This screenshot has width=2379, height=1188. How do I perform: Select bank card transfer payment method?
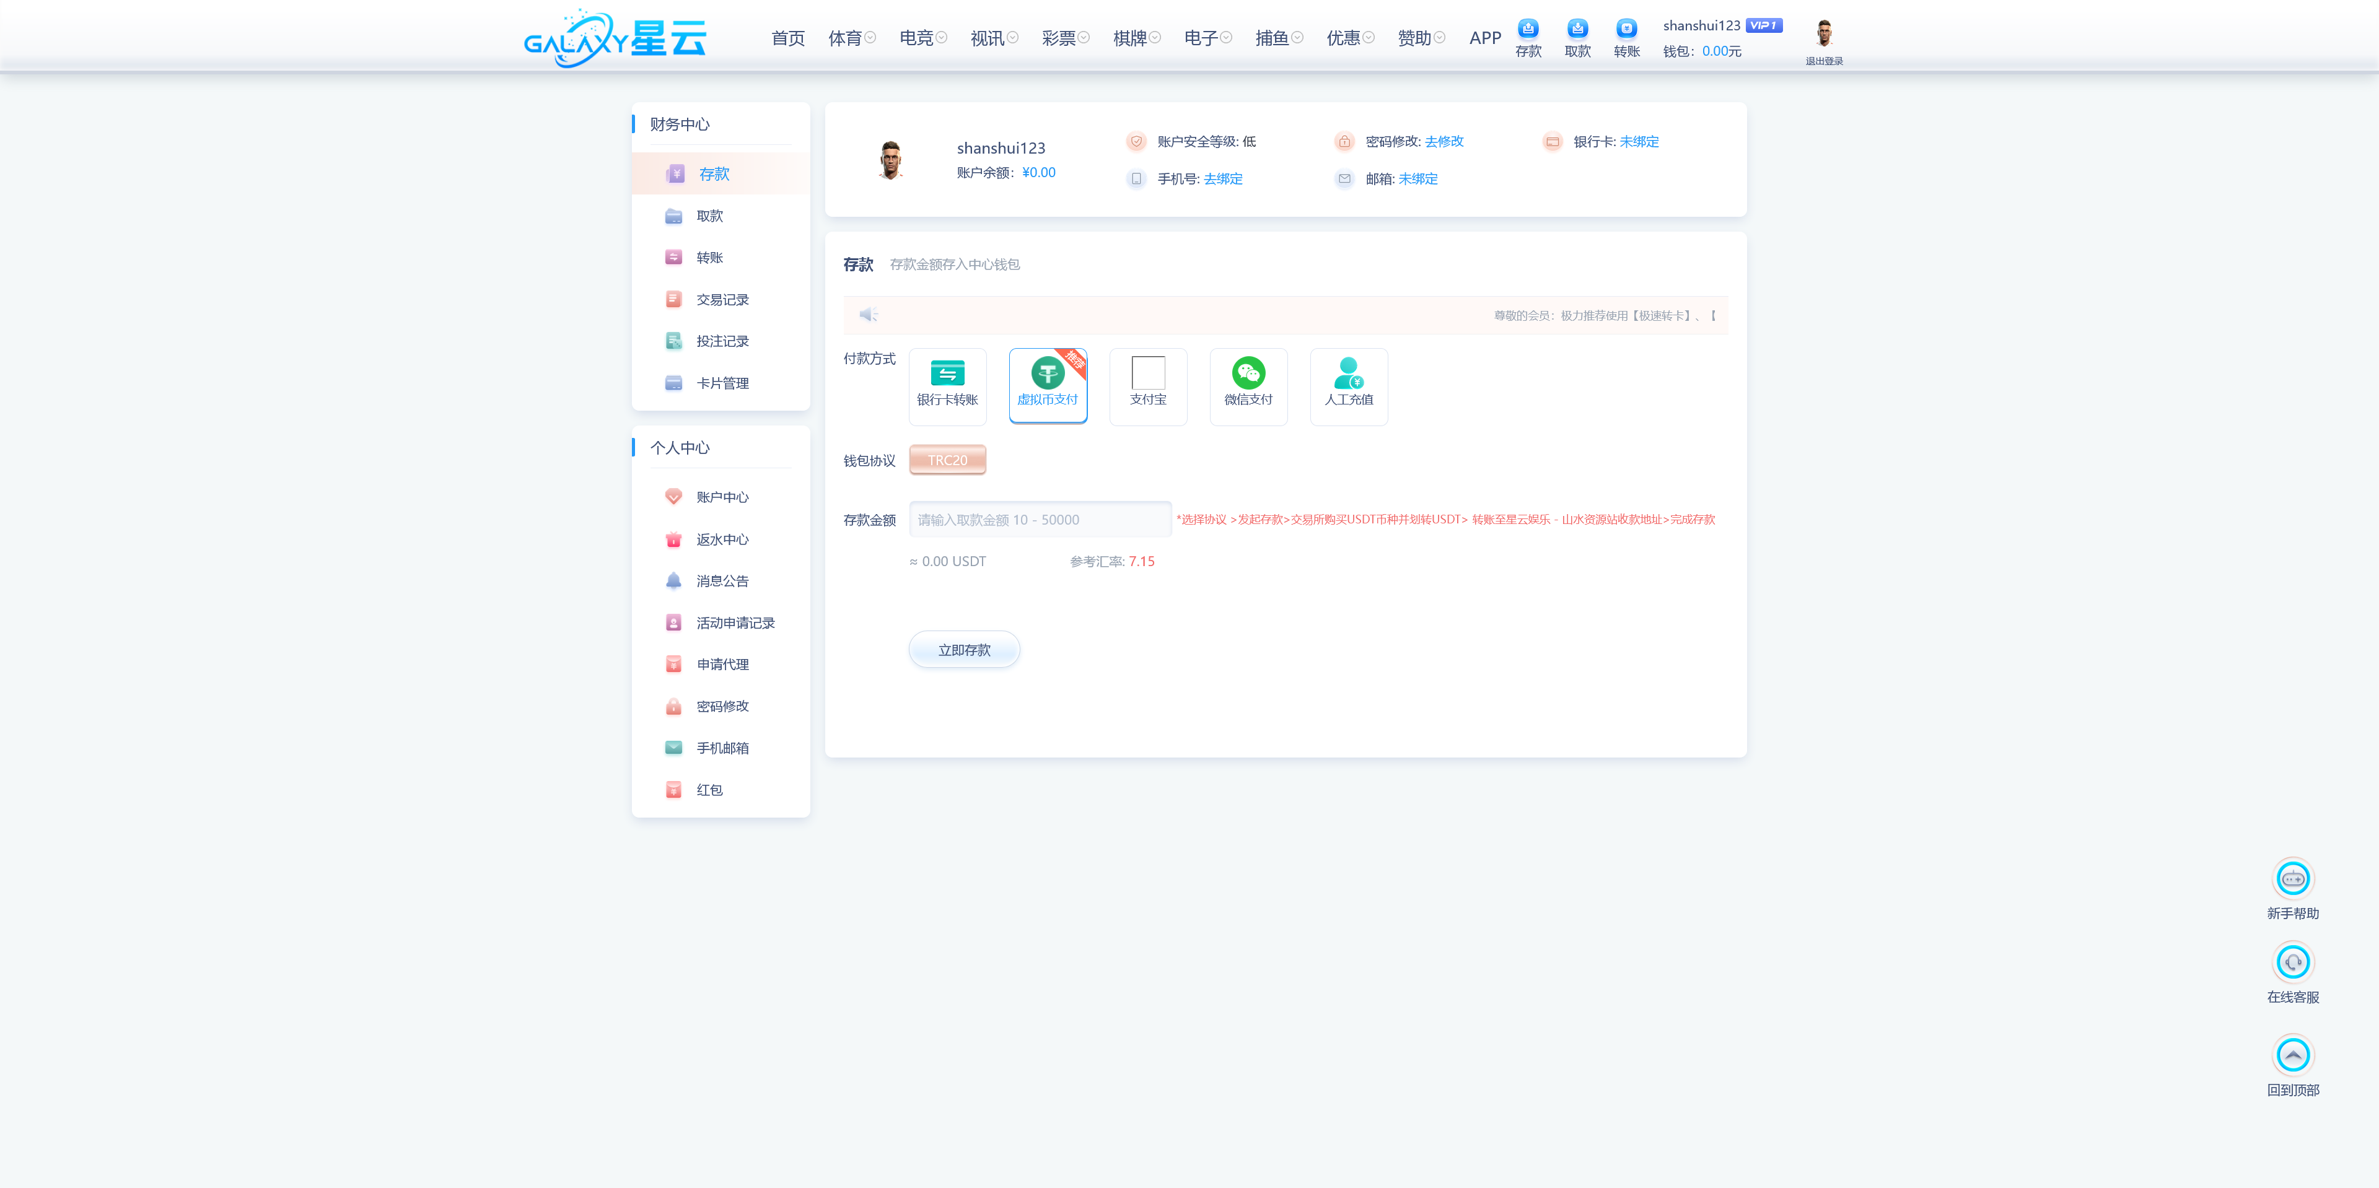947,386
